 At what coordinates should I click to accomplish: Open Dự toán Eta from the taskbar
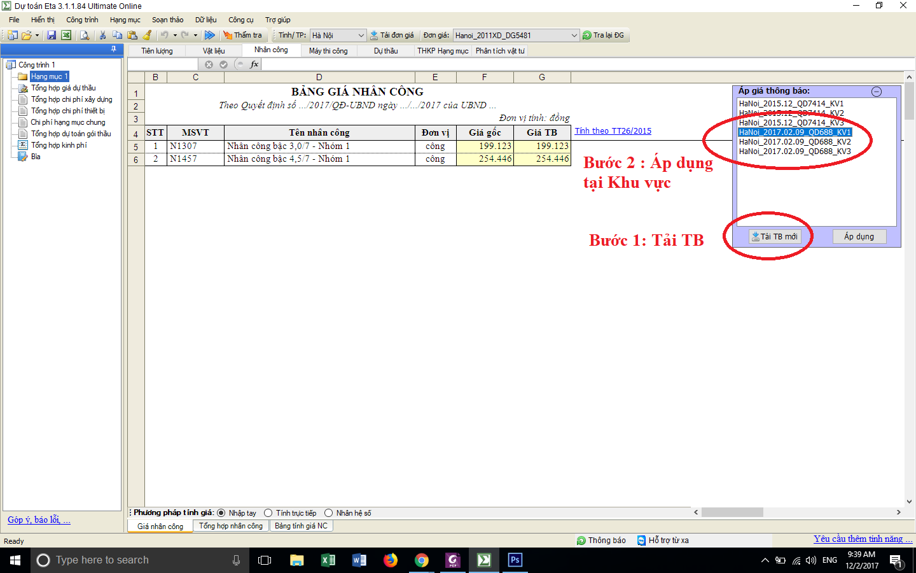click(484, 560)
